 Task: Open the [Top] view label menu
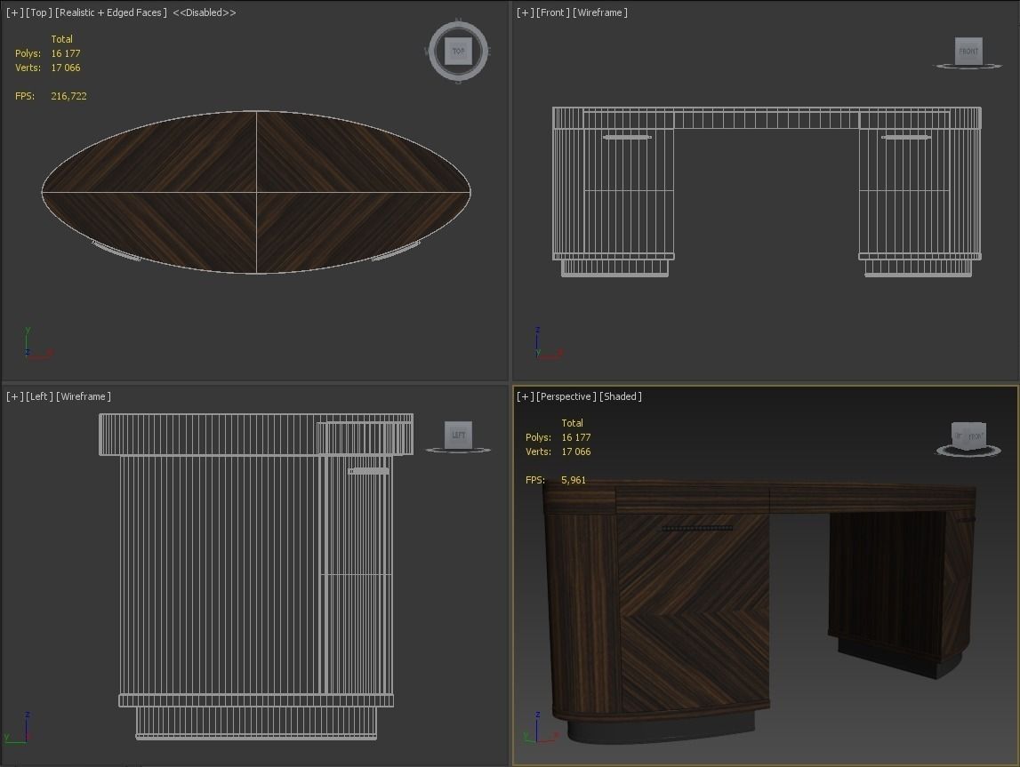pos(38,12)
